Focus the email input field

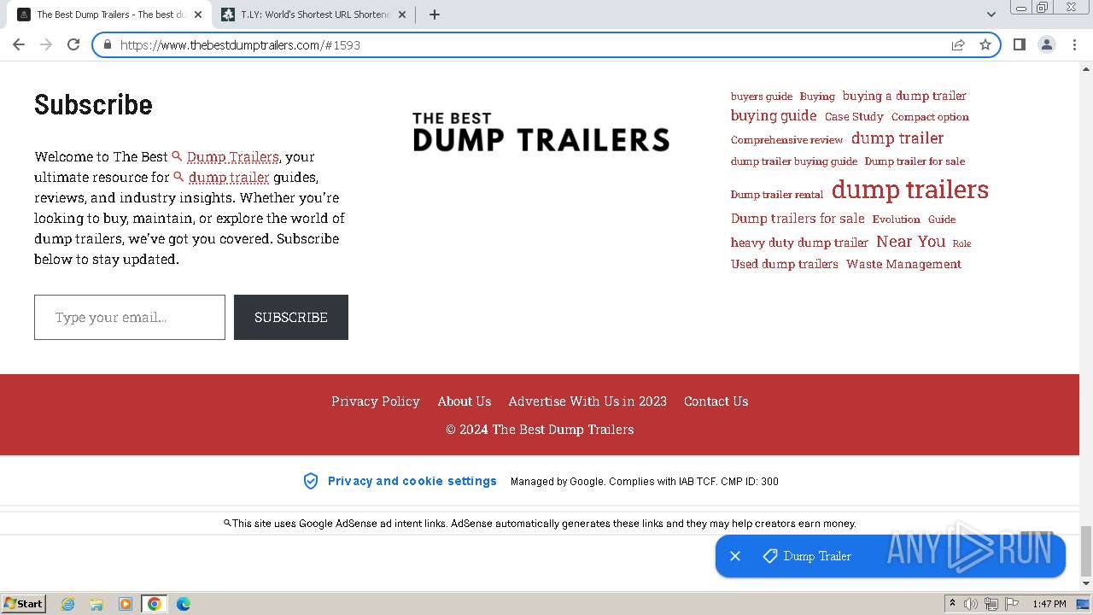(x=130, y=317)
